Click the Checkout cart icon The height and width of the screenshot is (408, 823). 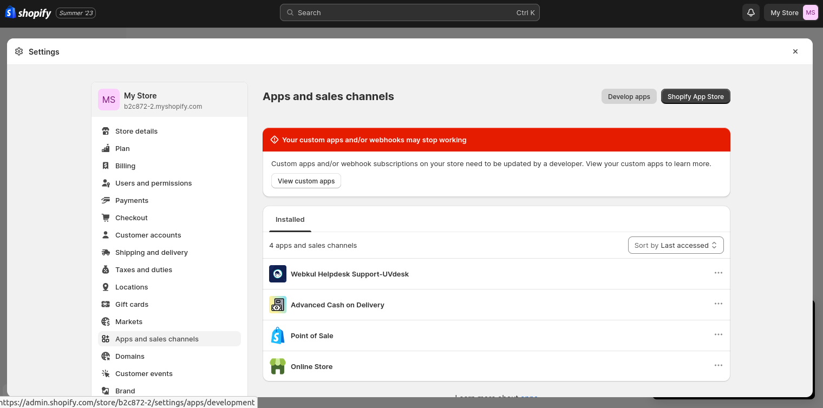pos(106,218)
